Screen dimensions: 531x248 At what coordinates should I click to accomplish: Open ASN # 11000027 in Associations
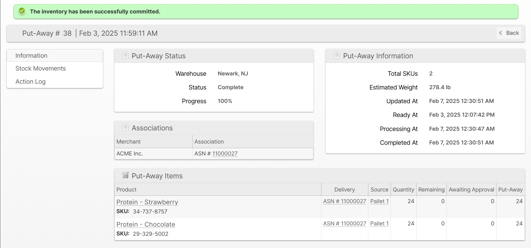(225, 154)
